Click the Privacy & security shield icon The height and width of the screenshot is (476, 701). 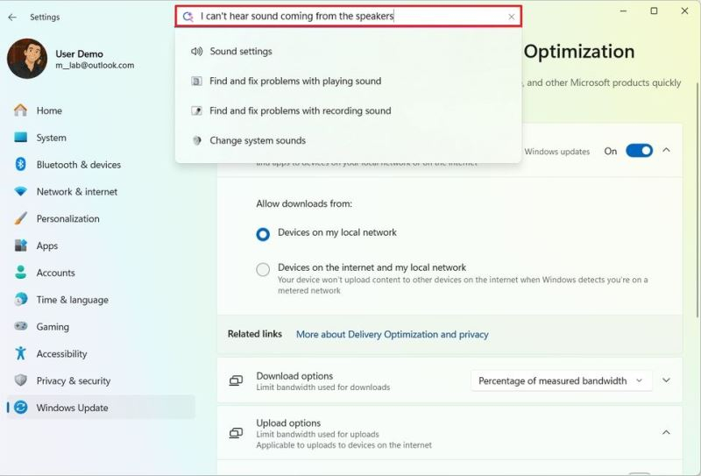[x=21, y=381]
